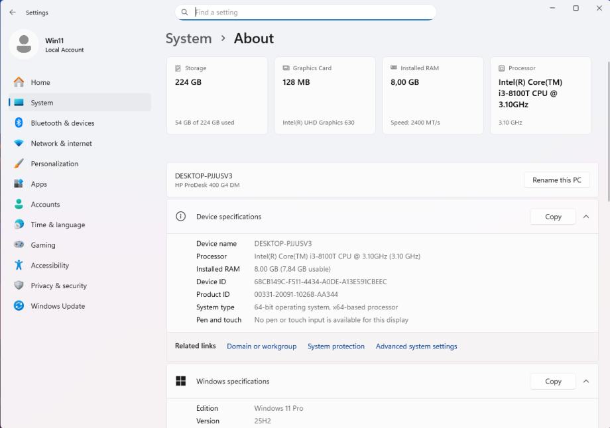This screenshot has height=428, width=610.
Task: Open Time & language settings
Action: click(x=58, y=225)
